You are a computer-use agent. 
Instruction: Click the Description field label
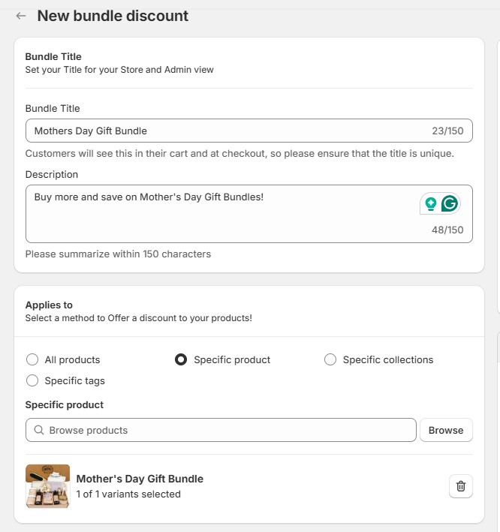[52, 174]
